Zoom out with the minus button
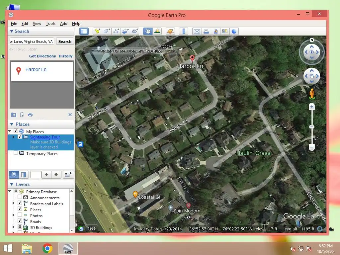 (x=311, y=147)
